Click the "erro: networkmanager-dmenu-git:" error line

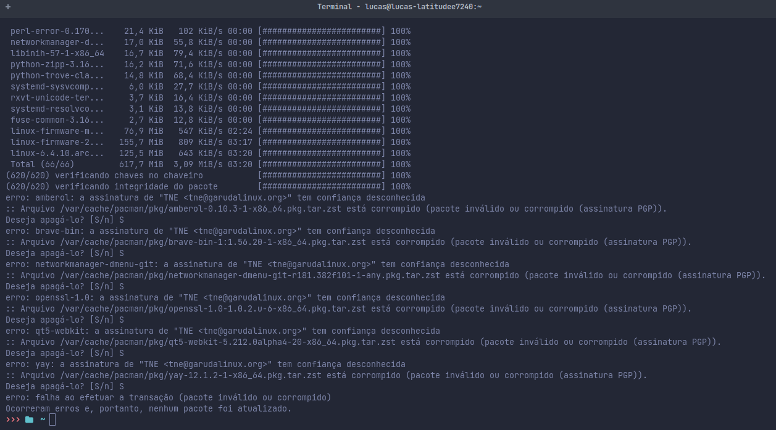coord(257,264)
